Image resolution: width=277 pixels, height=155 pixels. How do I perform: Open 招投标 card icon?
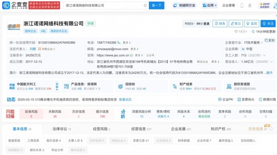(x=120, y=86)
